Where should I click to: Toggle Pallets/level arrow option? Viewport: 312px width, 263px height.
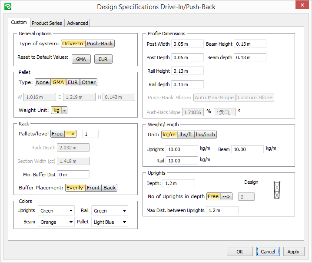(70, 134)
